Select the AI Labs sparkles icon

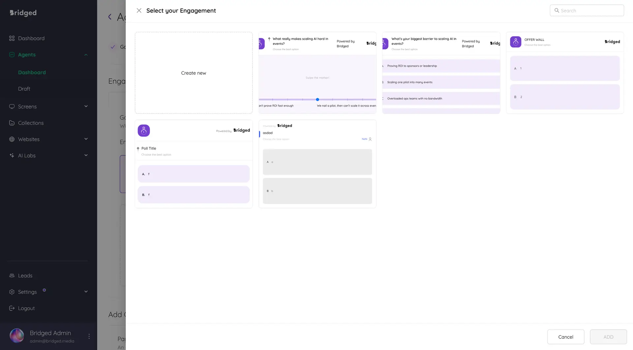coord(12,155)
